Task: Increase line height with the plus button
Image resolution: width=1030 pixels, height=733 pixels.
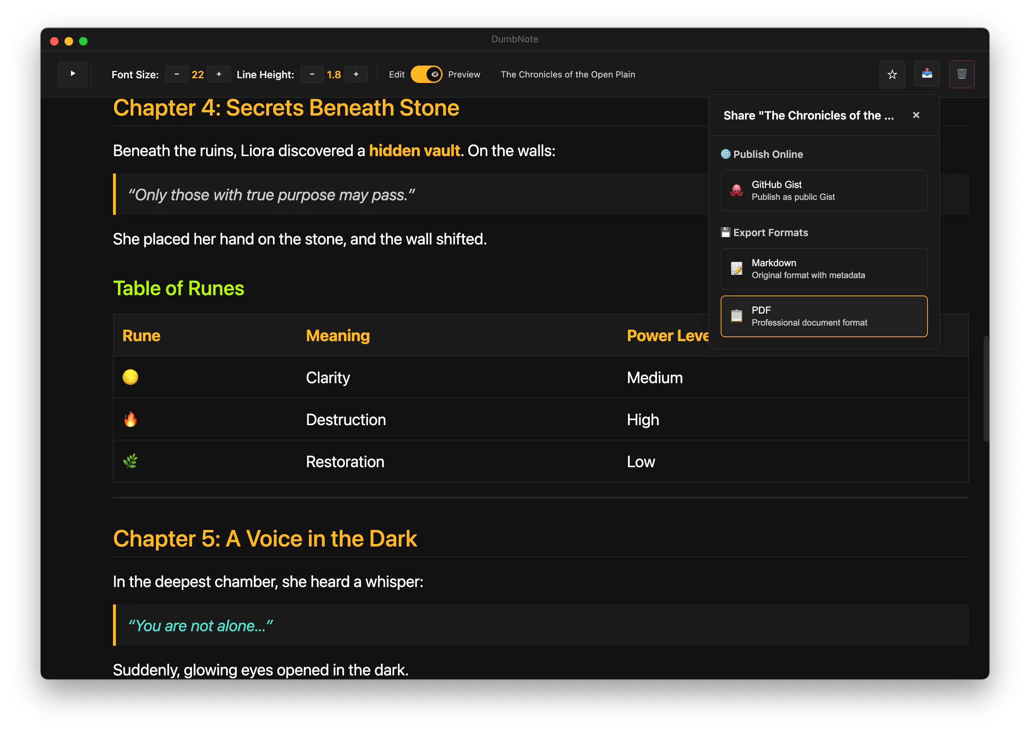Action: pyautogui.click(x=356, y=75)
